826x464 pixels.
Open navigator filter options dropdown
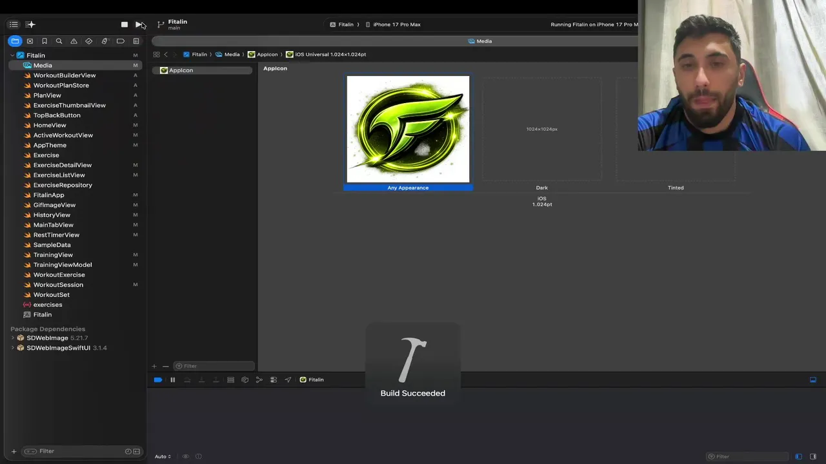30,451
